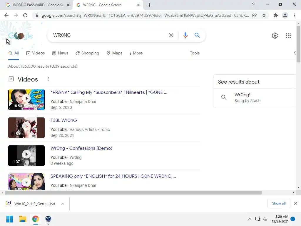Close the WR0NG Google Search tab
Image resolution: width=301 pixels, height=226 pixels.
coord(138,5)
